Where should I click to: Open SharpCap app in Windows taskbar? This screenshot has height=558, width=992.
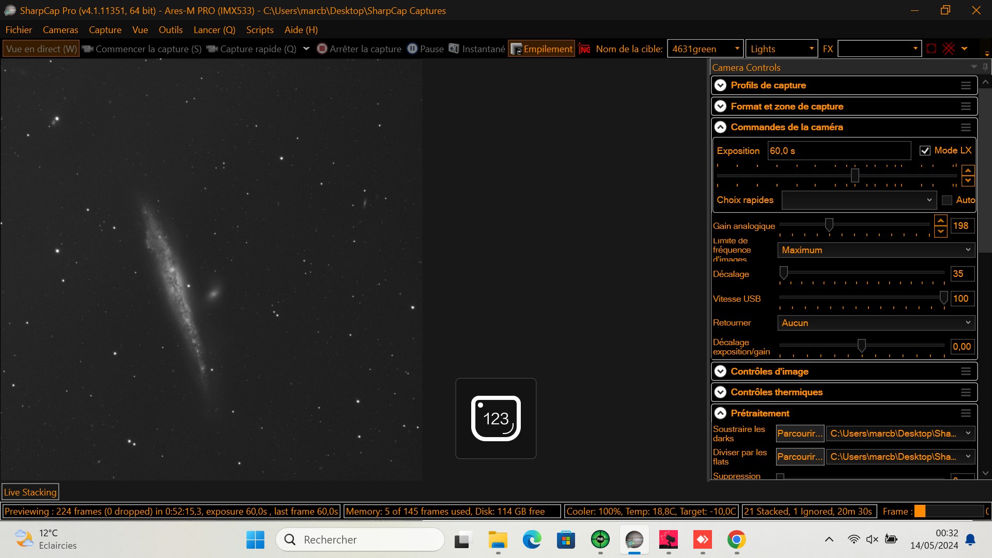point(634,540)
